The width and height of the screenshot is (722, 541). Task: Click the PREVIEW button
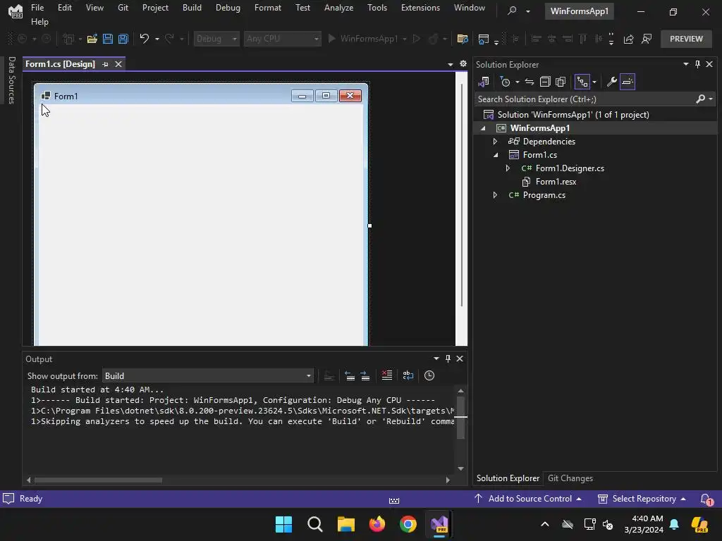(686, 39)
